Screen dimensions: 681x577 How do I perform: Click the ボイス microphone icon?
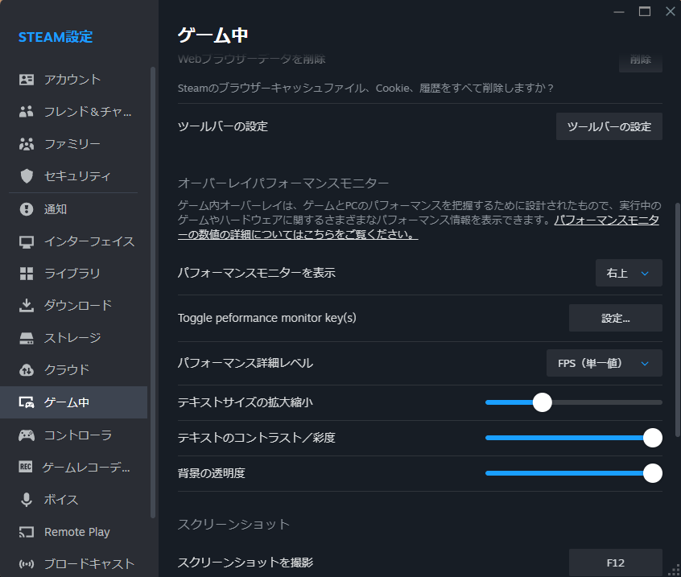point(27,500)
